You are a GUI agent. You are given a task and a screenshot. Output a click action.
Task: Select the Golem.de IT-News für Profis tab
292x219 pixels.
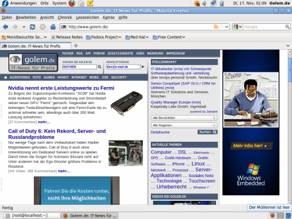(36, 46)
